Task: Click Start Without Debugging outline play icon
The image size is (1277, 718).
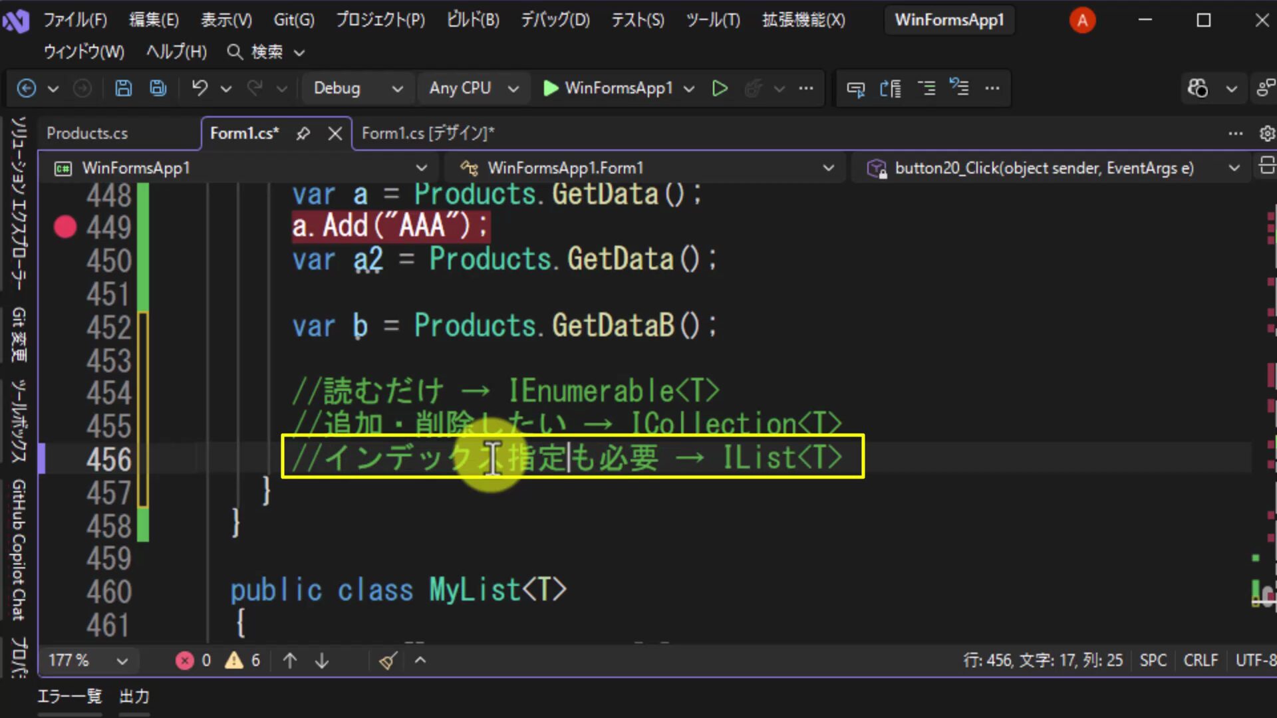Action: [x=719, y=88]
